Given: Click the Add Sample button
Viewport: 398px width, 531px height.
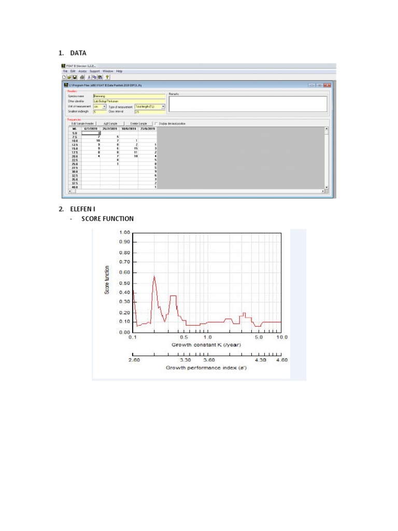Looking at the screenshot, I should coord(110,123).
